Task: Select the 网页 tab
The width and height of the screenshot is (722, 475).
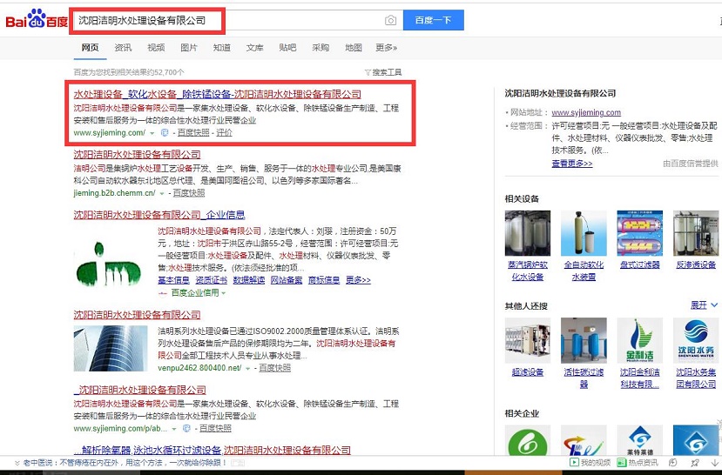Action: coord(90,47)
